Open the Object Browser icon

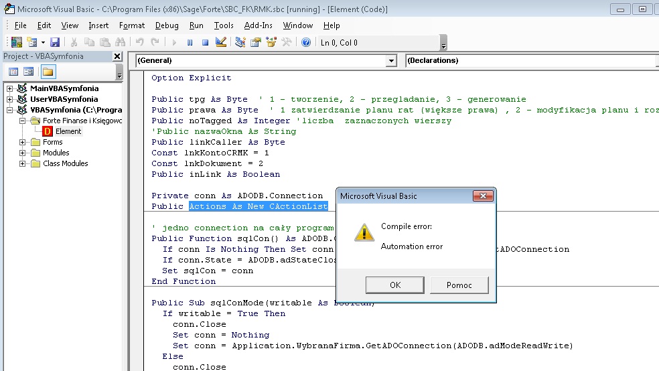[271, 42]
